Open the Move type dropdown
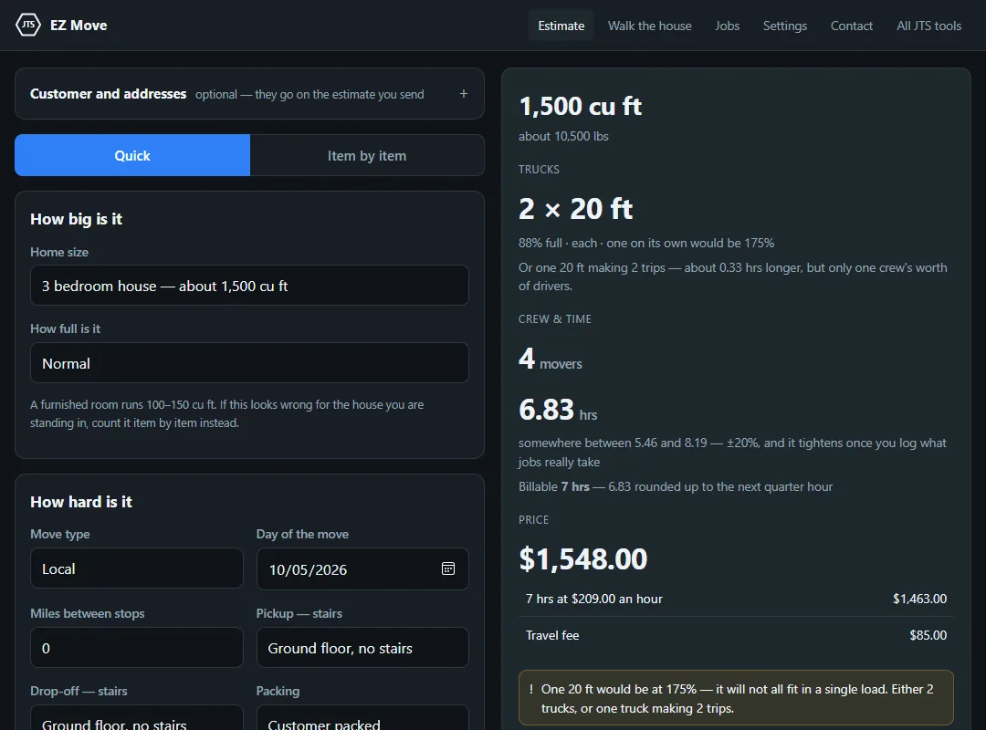This screenshot has height=730, width=986. coord(136,568)
